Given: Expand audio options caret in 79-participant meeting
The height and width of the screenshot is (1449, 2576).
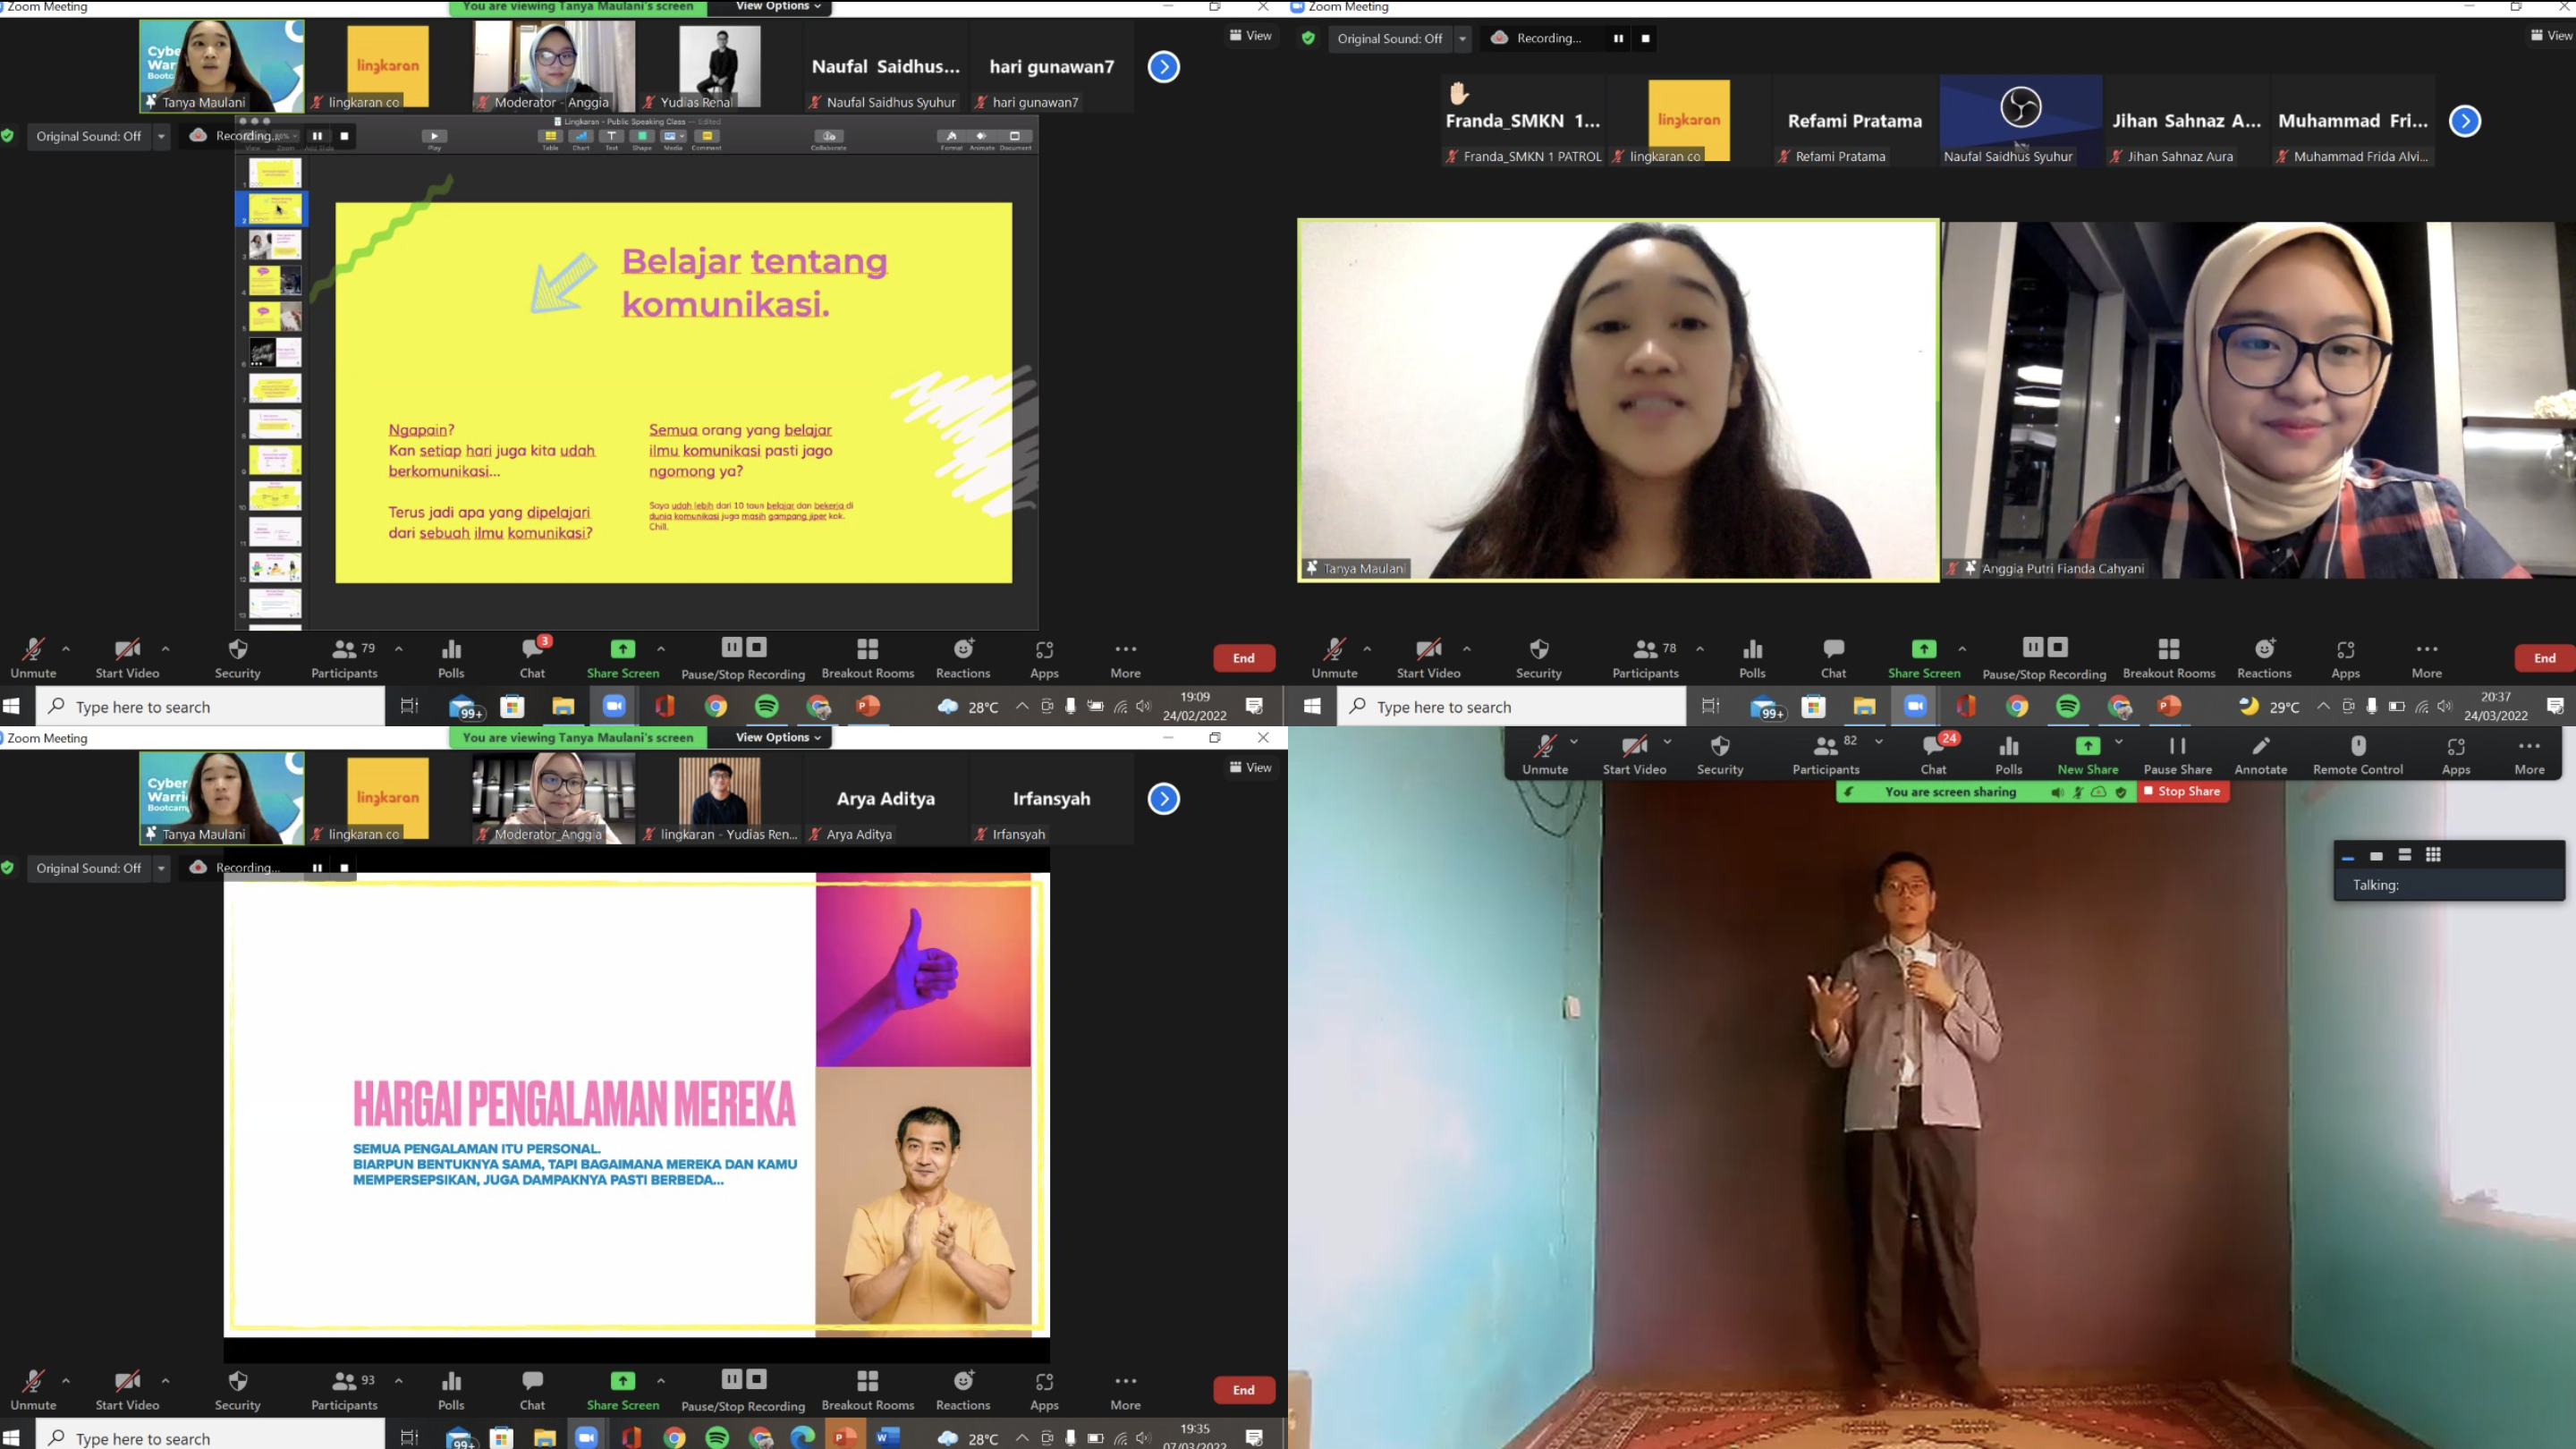Looking at the screenshot, I should [66, 648].
